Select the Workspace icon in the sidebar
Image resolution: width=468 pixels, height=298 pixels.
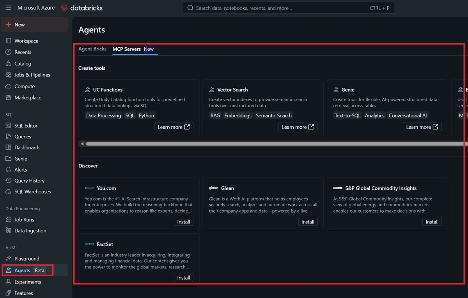click(x=8, y=41)
